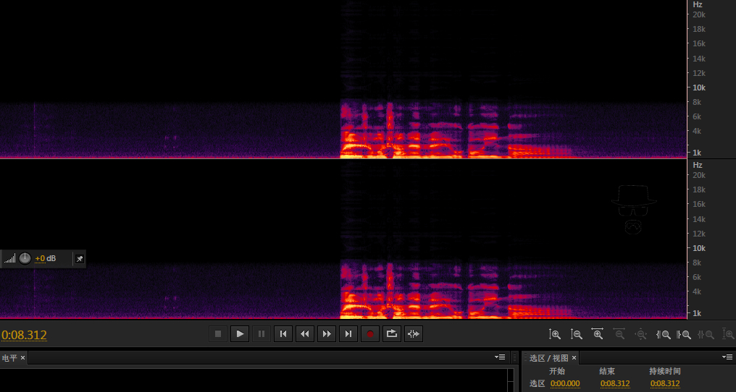Click the 持续时间 column header
This screenshot has height=392, width=736.
pyautogui.click(x=665, y=371)
